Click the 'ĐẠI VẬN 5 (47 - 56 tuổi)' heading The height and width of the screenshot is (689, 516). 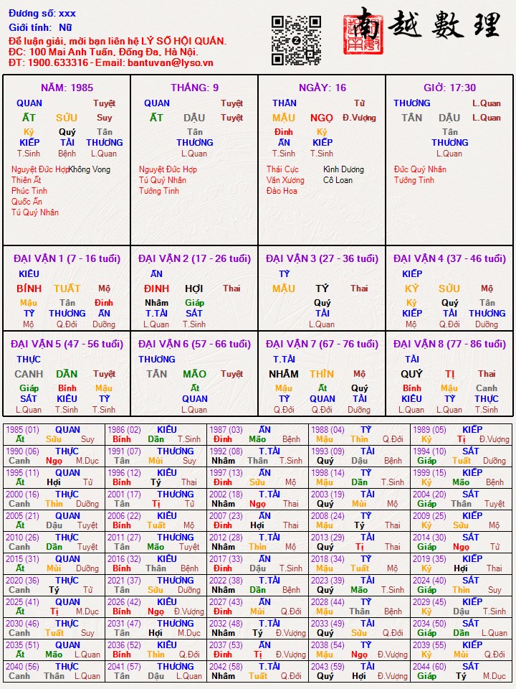(x=67, y=344)
